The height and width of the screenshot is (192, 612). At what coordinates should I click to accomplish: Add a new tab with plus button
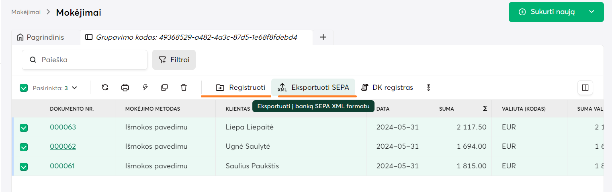point(323,38)
